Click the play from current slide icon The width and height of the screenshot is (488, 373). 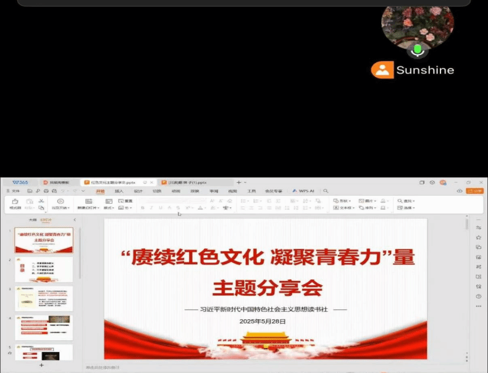61,202
